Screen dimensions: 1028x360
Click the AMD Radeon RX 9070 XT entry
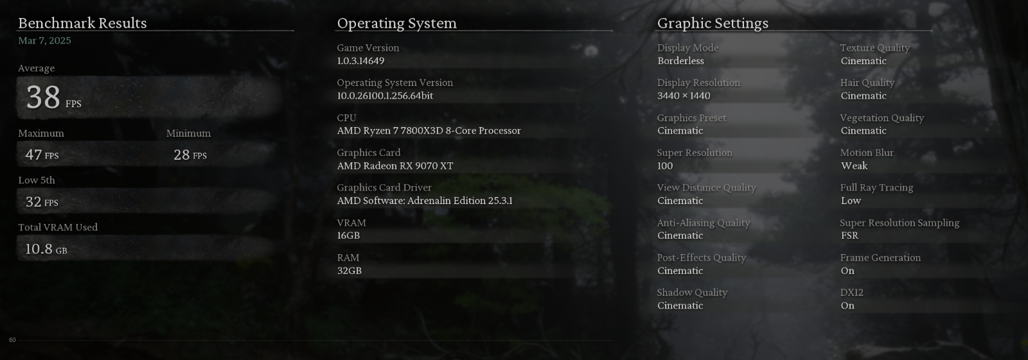pyautogui.click(x=395, y=166)
